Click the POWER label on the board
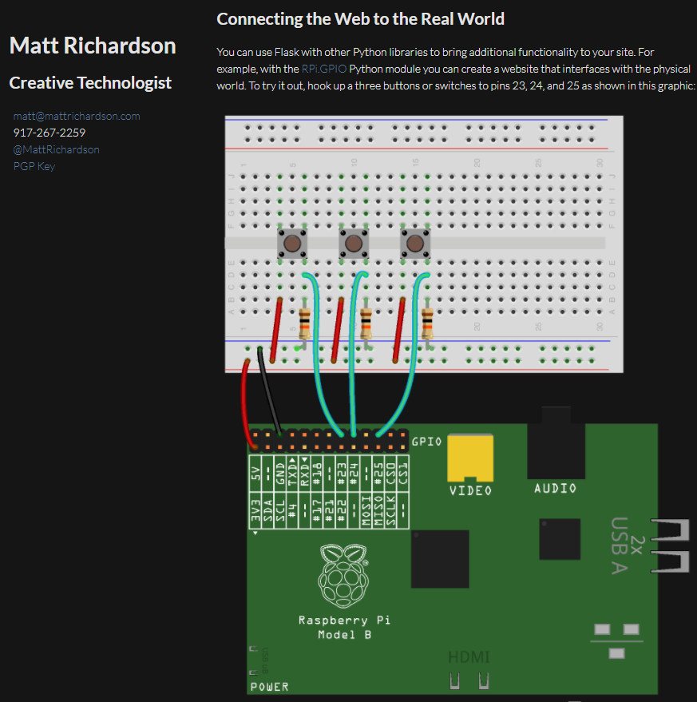This screenshot has height=702, width=697. point(270,687)
